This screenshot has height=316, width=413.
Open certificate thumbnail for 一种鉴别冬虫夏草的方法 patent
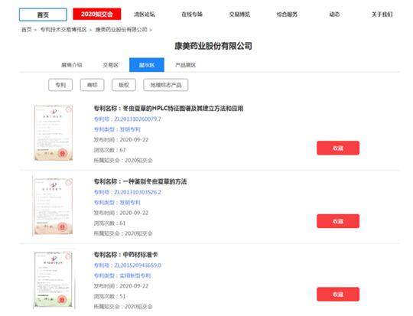click(x=53, y=206)
